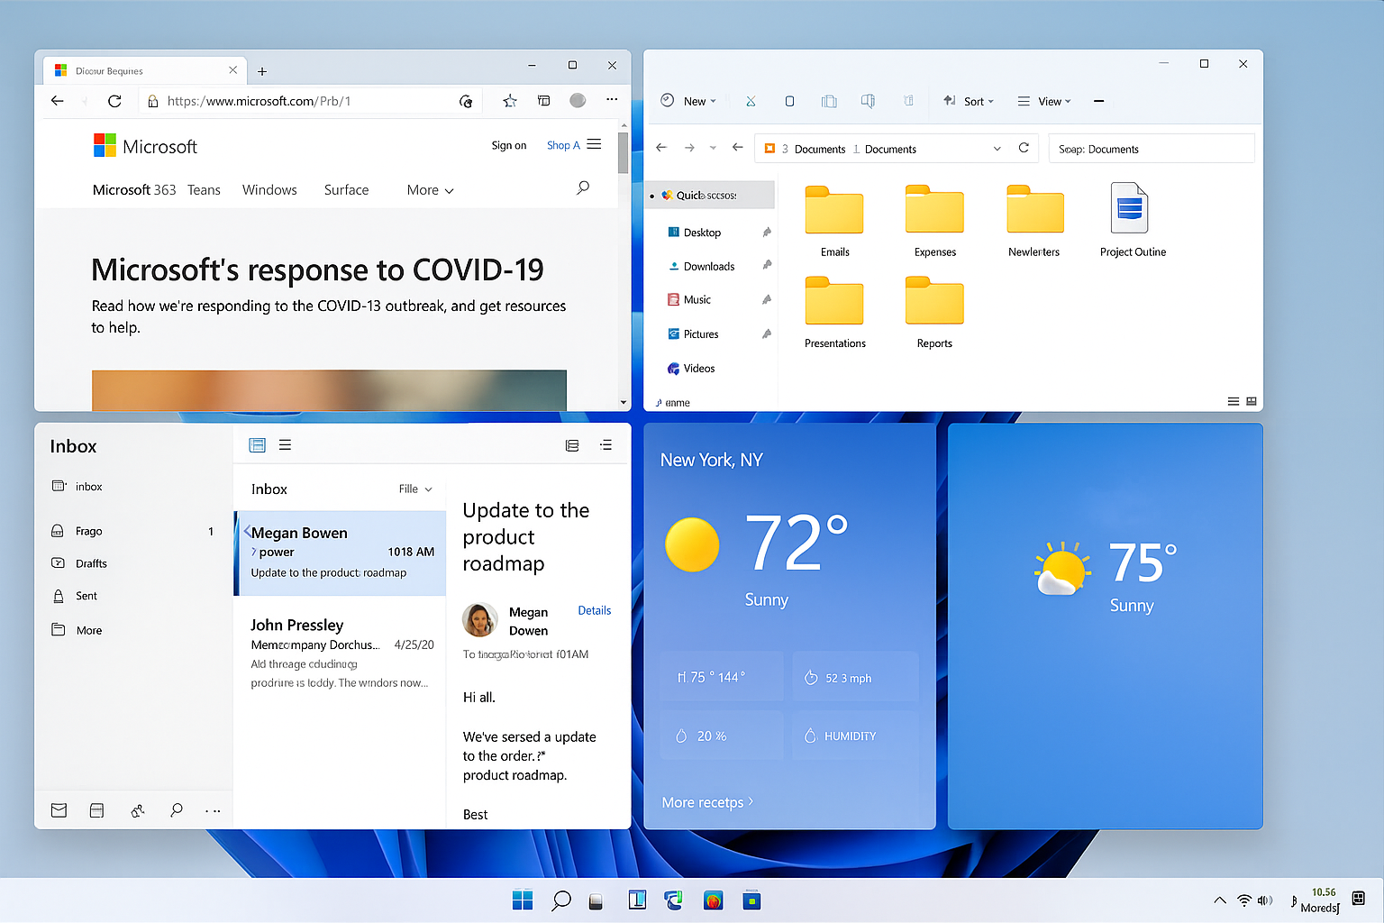Open the people icon in mail app
The image size is (1384, 923).
137,810
